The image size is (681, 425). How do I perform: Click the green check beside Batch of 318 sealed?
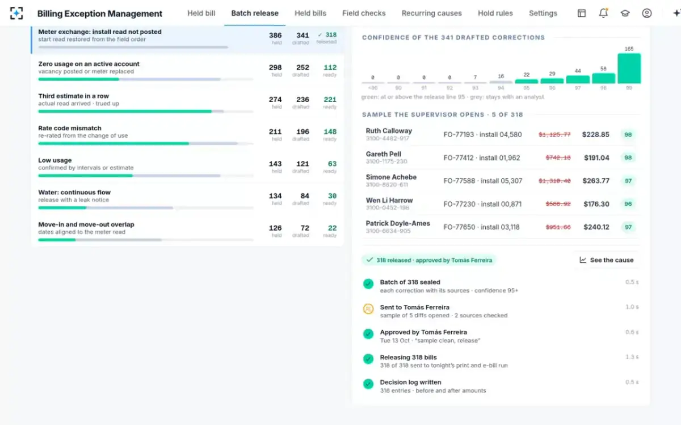(x=368, y=284)
